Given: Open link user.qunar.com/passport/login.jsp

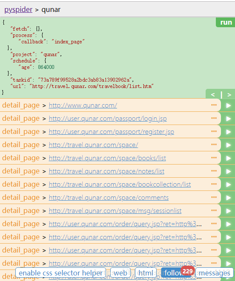Looking at the screenshot, I should [108, 119].
